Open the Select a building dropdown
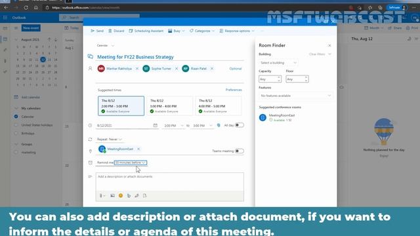 click(x=278, y=63)
